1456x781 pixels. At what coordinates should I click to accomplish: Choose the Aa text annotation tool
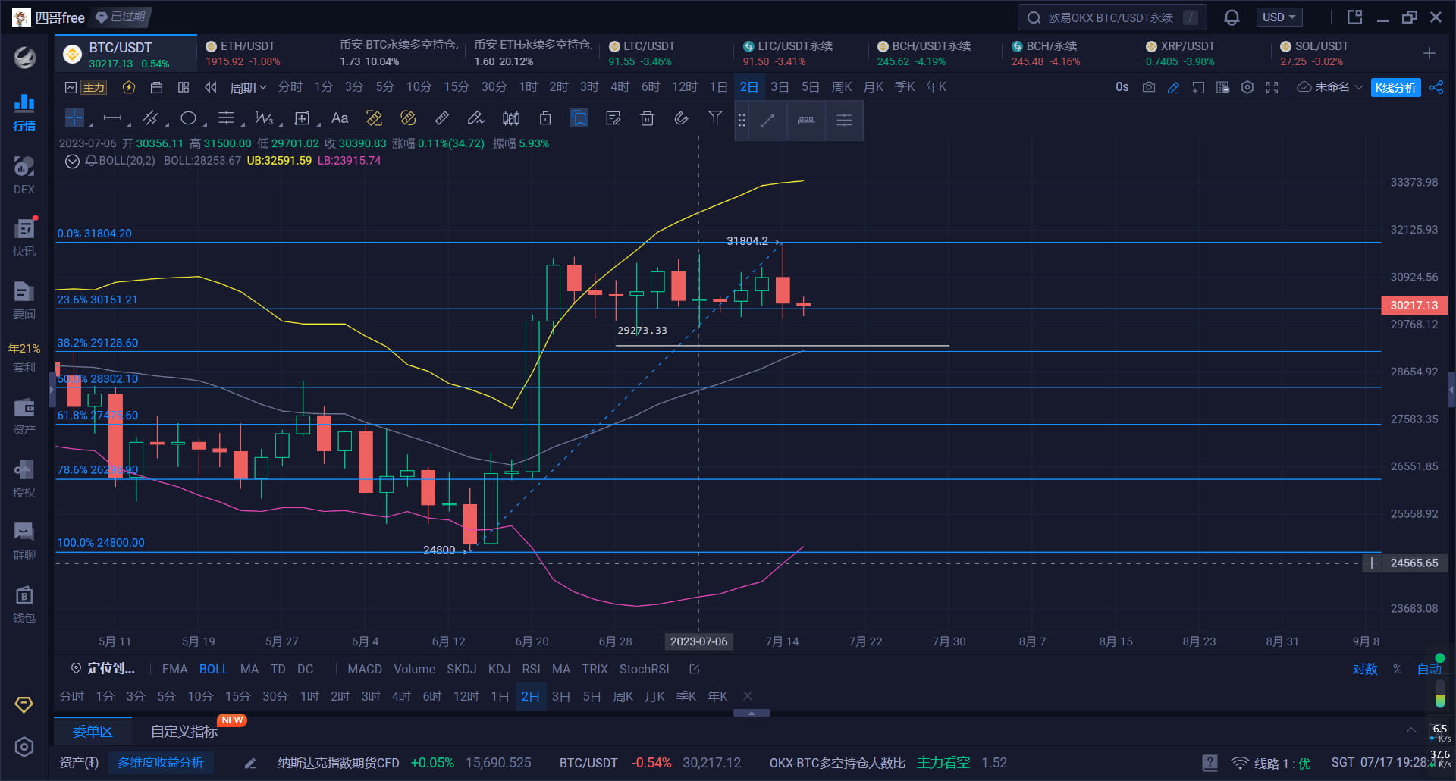pos(340,118)
